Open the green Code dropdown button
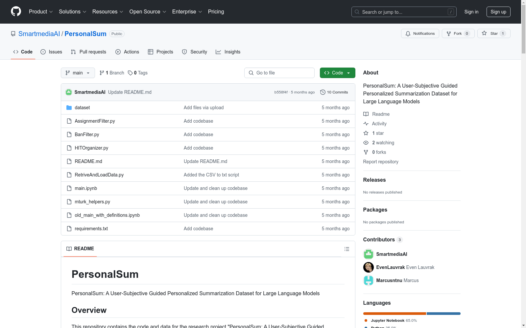Viewport: 526px width, 328px height. coord(337,73)
